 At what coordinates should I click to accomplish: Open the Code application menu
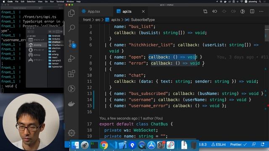10,2
